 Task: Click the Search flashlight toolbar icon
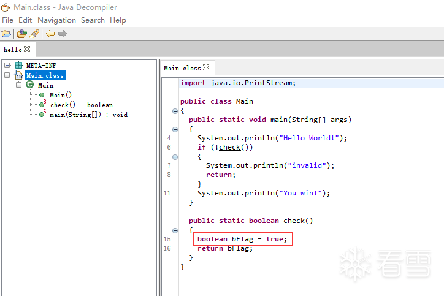34,34
